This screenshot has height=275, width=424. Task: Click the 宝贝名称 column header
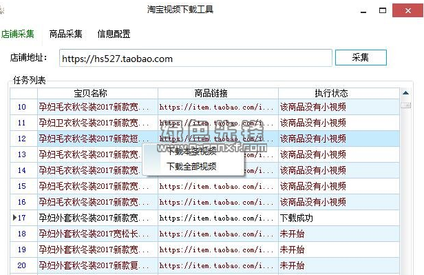coord(98,93)
